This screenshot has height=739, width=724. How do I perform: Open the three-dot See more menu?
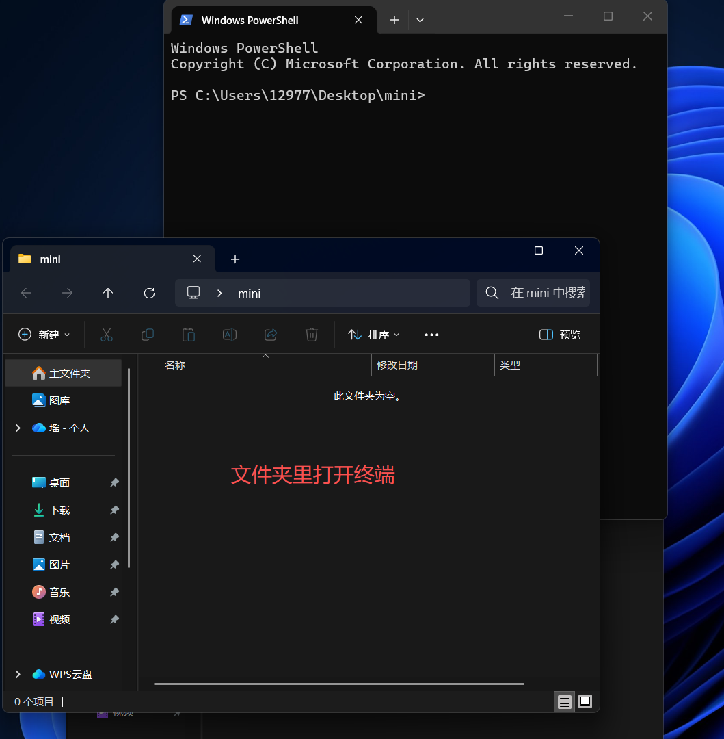(x=431, y=335)
